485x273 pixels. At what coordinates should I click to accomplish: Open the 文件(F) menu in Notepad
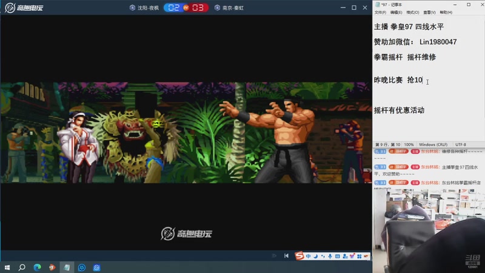[x=380, y=12]
